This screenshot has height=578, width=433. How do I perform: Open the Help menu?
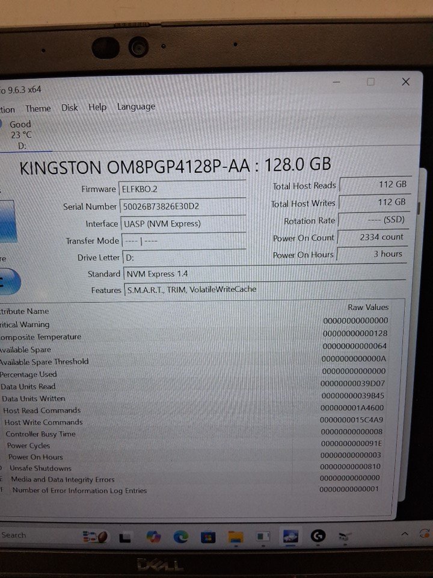coord(97,107)
